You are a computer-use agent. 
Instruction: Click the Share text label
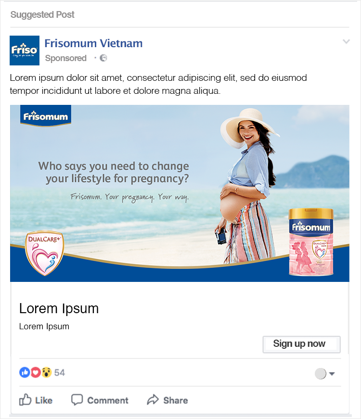[x=175, y=400]
